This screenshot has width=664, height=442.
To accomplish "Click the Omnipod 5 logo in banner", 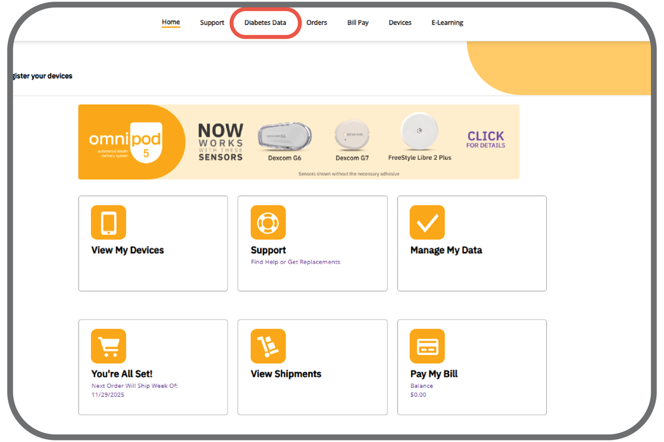I will [x=126, y=142].
